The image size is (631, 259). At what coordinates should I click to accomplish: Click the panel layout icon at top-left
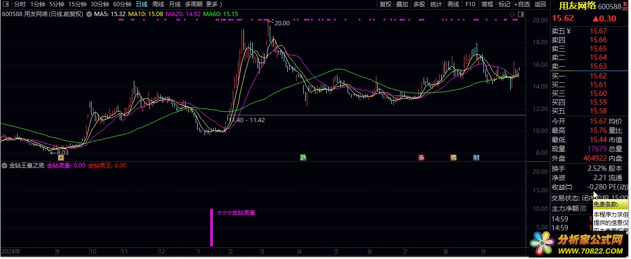6,4
